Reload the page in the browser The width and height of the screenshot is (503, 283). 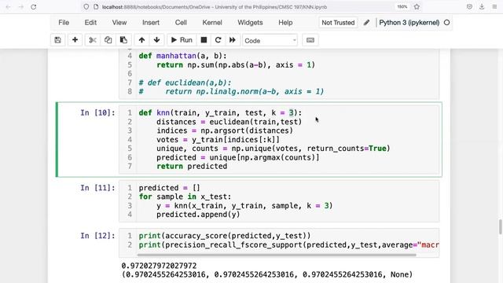pyautogui.click(x=34, y=7)
